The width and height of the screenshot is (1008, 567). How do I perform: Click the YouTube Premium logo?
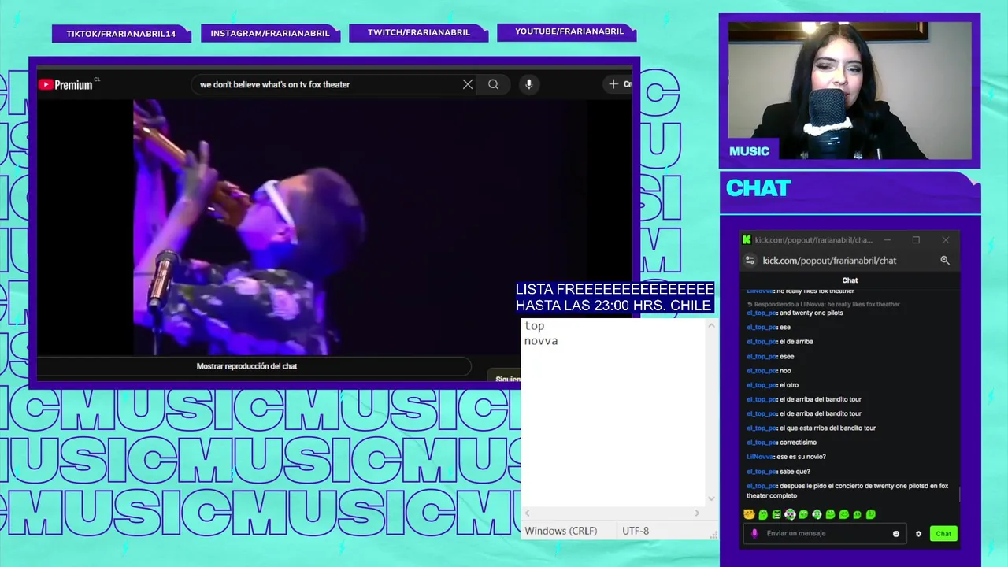click(x=65, y=85)
